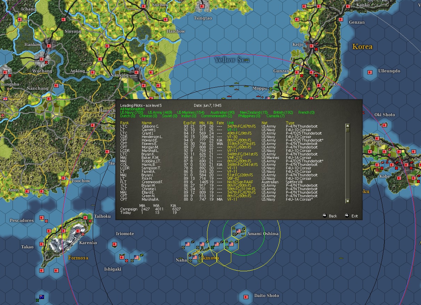This screenshot has height=305, width=421.
Task: Show All Nationalities pilots
Action: click(x=132, y=109)
